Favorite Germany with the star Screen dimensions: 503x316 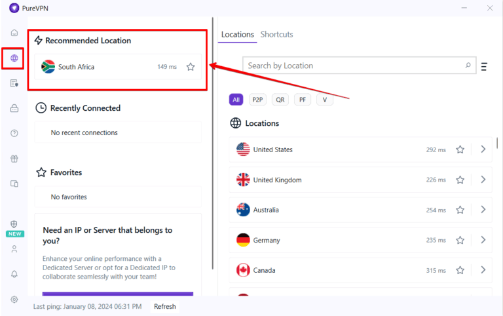click(x=460, y=240)
